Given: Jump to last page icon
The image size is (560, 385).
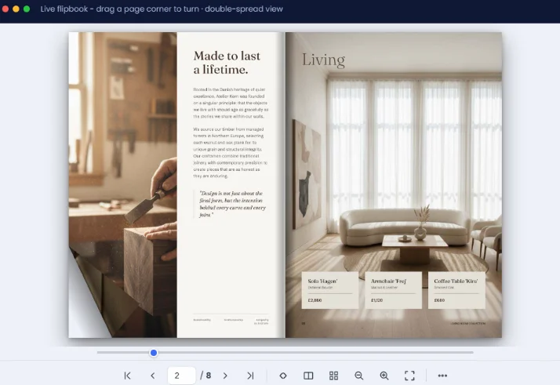Looking at the screenshot, I should (x=250, y=376).
